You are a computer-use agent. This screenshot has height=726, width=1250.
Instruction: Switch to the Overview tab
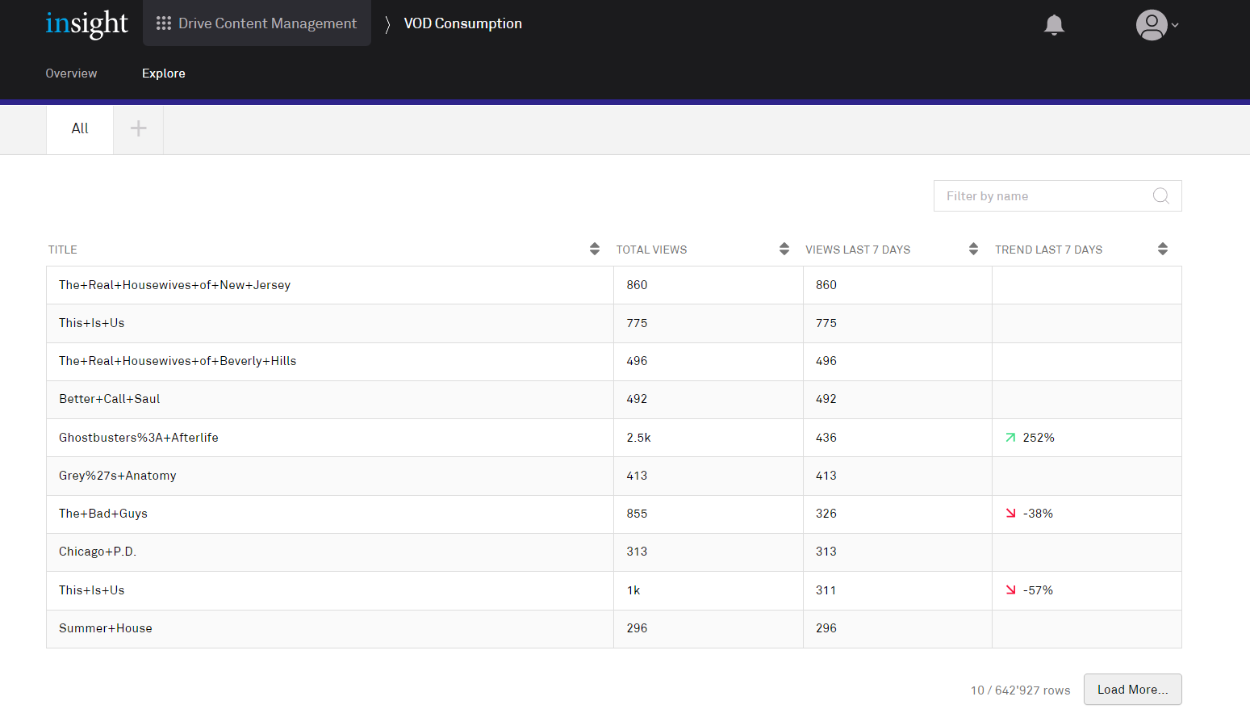(x=71, y=73)
